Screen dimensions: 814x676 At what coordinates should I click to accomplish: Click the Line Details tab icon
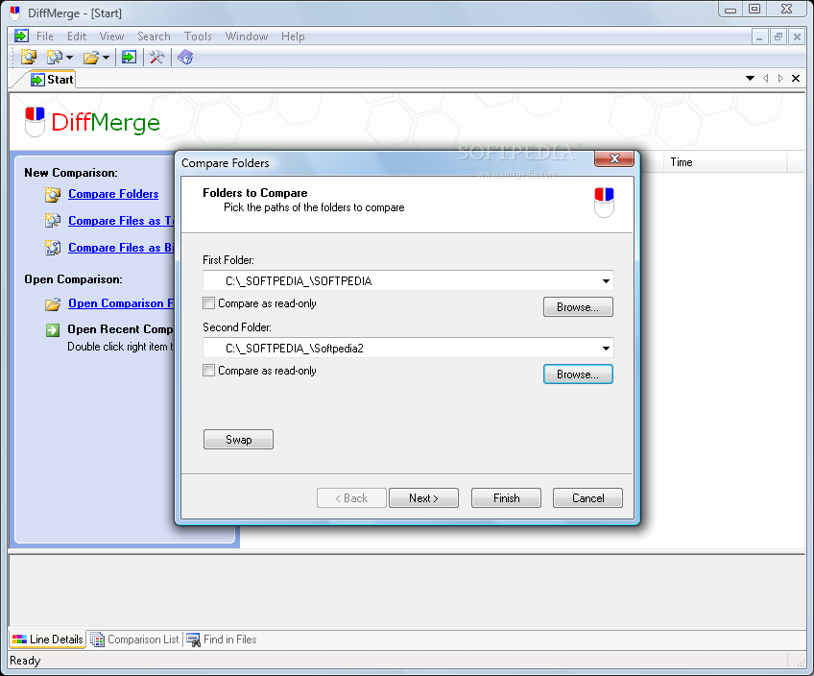pyautogui.click(x=19, y=640)
